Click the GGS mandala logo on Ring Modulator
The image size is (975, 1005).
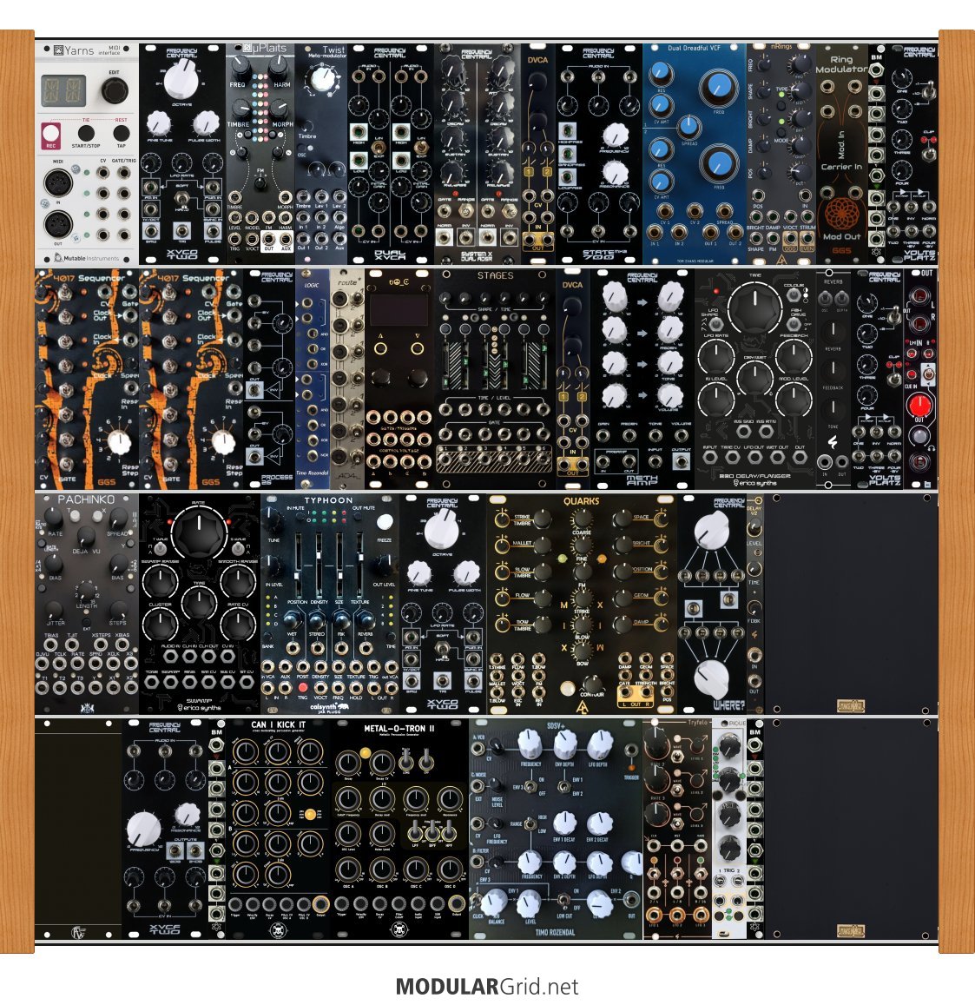(x=841, y=213)
